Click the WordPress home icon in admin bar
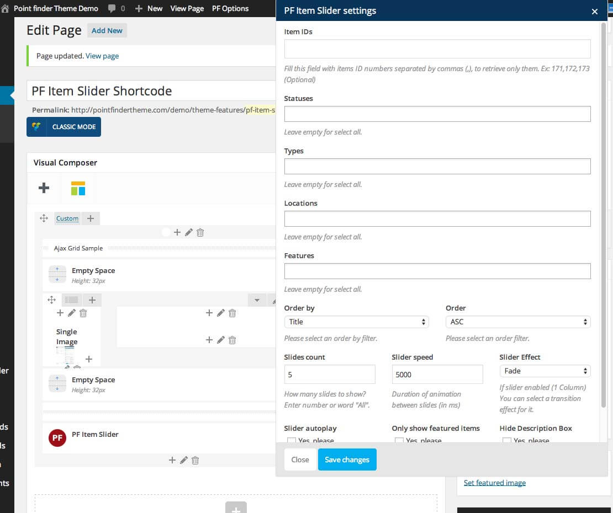Viewport: 613px width, 513px height. [x=6, y=8]
